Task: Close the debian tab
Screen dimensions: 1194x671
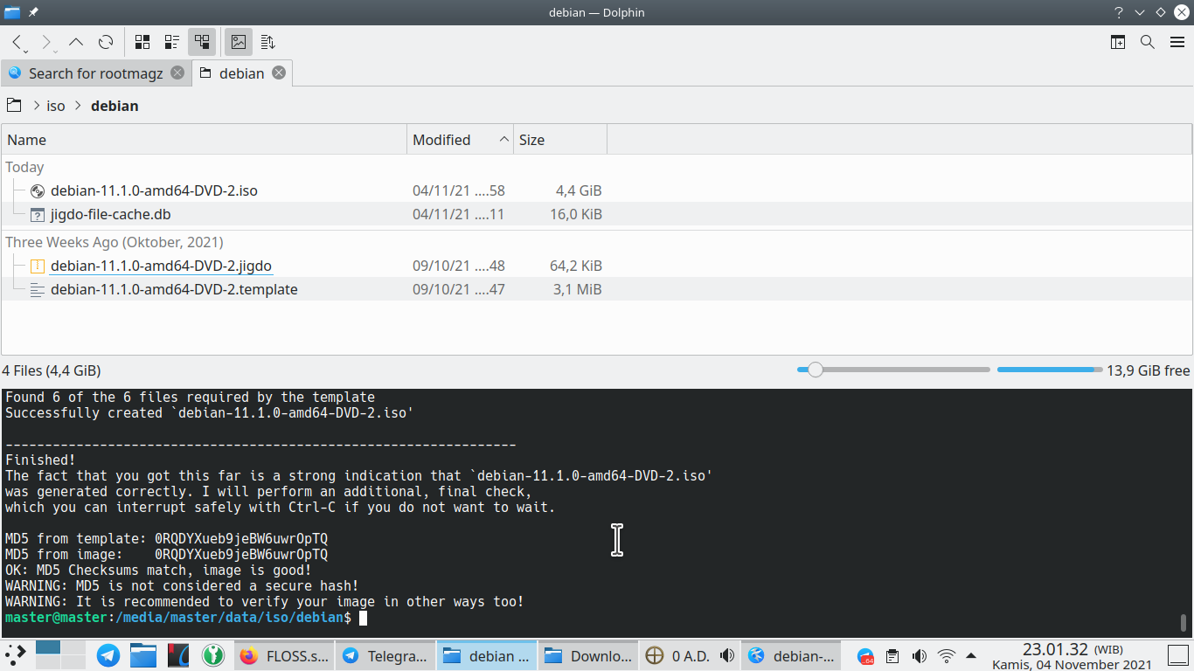Action: click(x=279, y=73)
